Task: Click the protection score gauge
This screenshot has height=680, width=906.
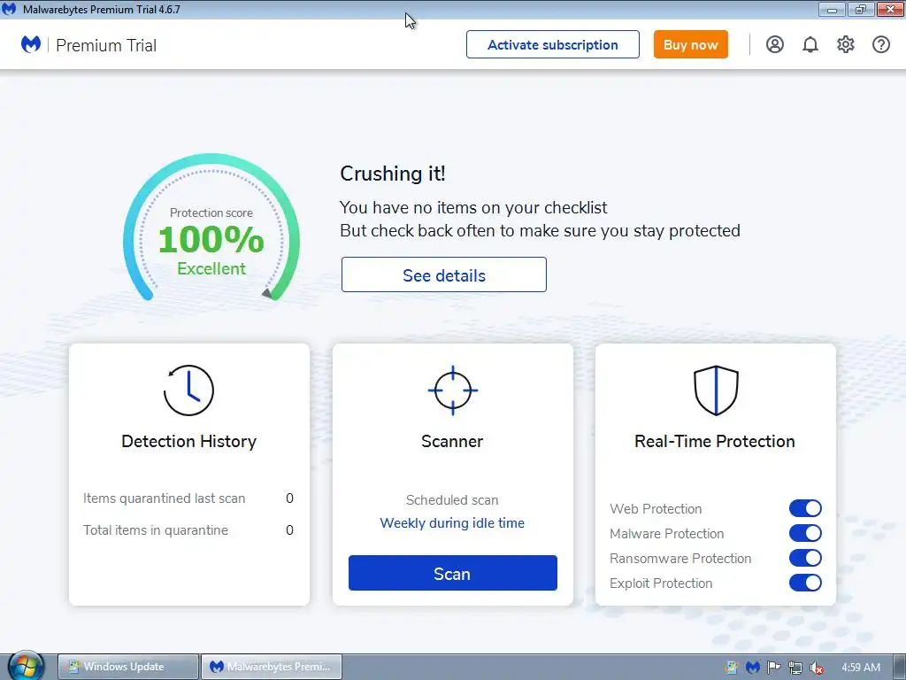Action: click(x=211, y=227)
